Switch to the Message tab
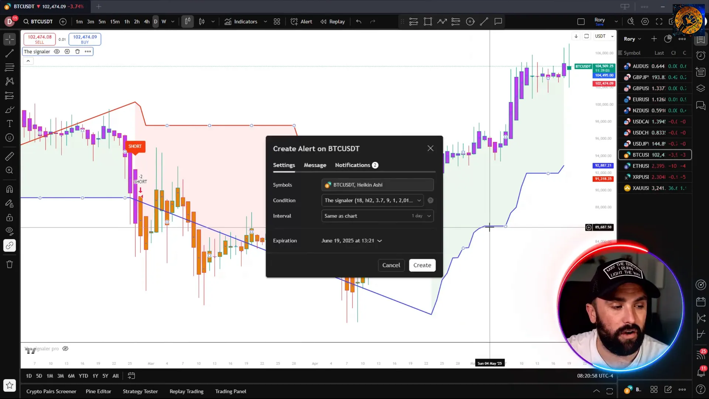The width and height of the screenshot is (709, 399). point(315,165)
